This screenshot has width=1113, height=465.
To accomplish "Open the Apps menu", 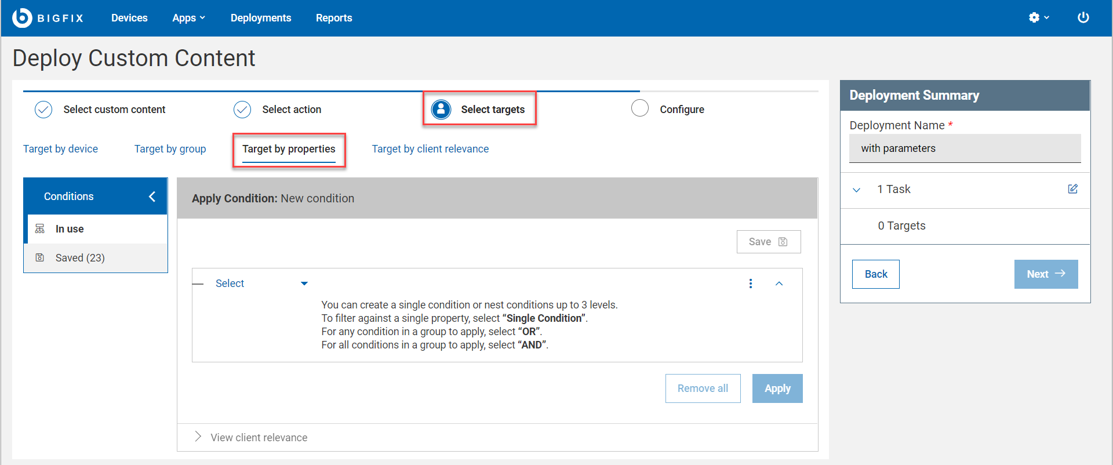I will 188,18.
